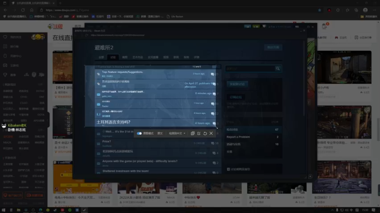Image resolution: width=380 pixels, height=213 pixels.
Task: Open "Anyone with the game" difficulty levels thread
Action: pos(140,161)
